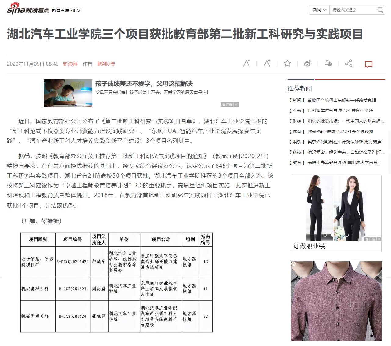Open the 欧冠-梅西进球 sports news link
The height and width of the screenshot is (346, 391).
[x=340, y=131]
